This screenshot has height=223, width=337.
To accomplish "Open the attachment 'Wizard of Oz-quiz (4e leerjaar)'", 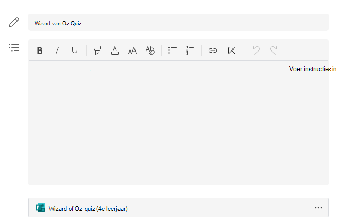I will point(178,208).
